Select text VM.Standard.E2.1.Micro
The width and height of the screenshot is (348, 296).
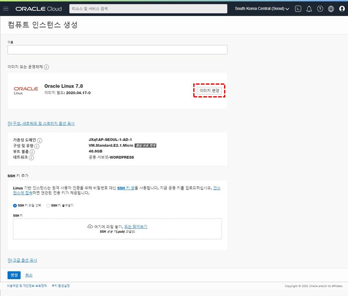click(111, 146)
